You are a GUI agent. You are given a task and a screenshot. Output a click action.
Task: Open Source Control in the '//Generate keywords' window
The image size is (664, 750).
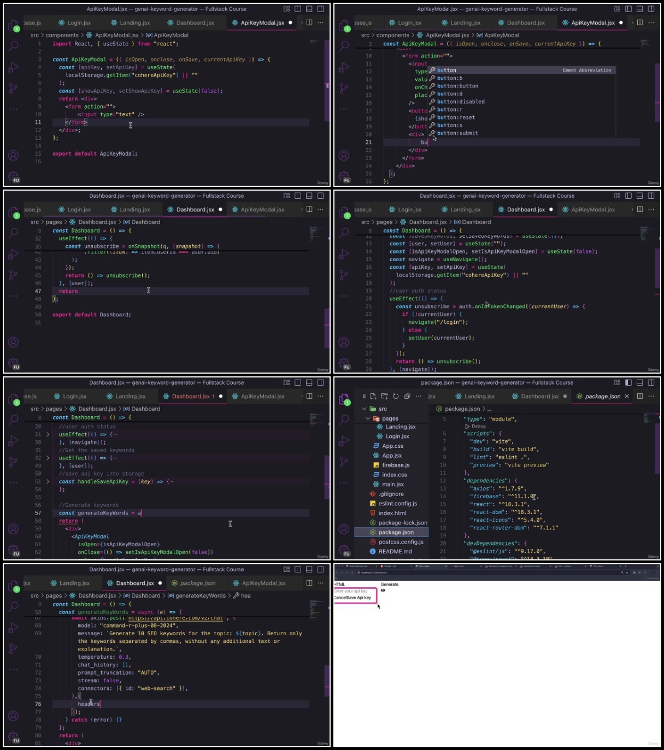14,462
